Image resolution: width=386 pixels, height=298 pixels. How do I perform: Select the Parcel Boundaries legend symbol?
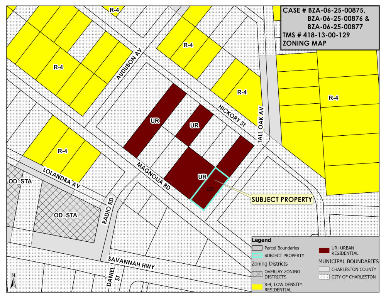257,248
